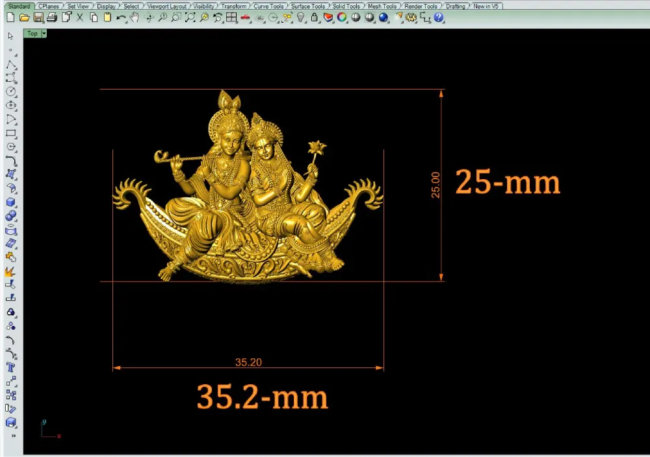Select the Box solid tool
The width and height of the screenshot is (650, 457).
tap(11, 202)
